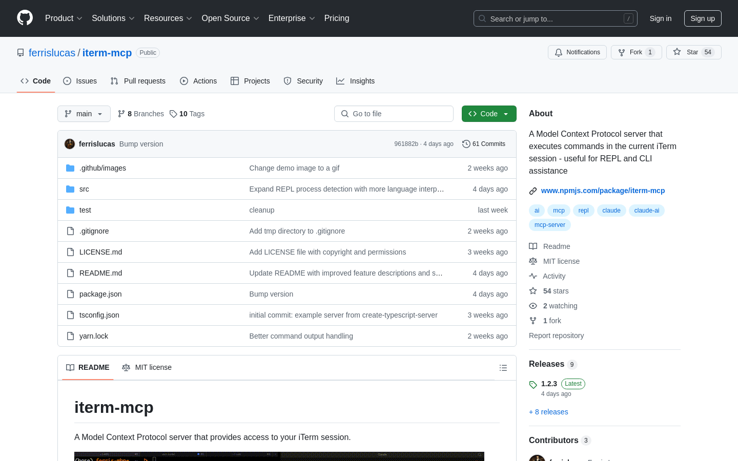738x461 pixels.
Task: Click the yarn.lock file icon
Action: [70, 336]
